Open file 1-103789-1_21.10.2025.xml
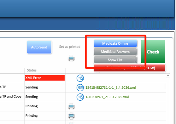 tap(107, 97)
